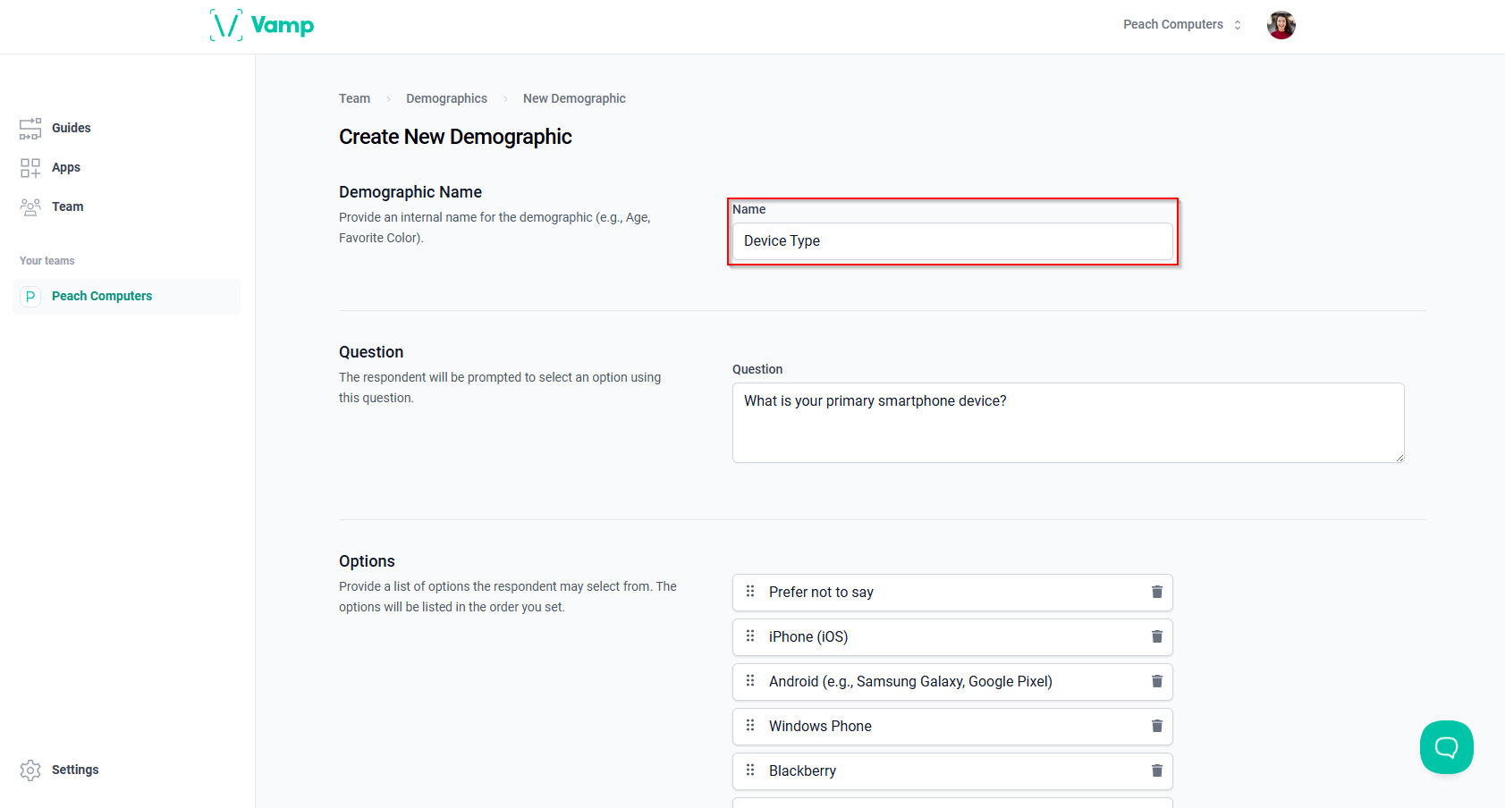
Task: Open the chat support bubble
Action: [x=1446, y=747]
